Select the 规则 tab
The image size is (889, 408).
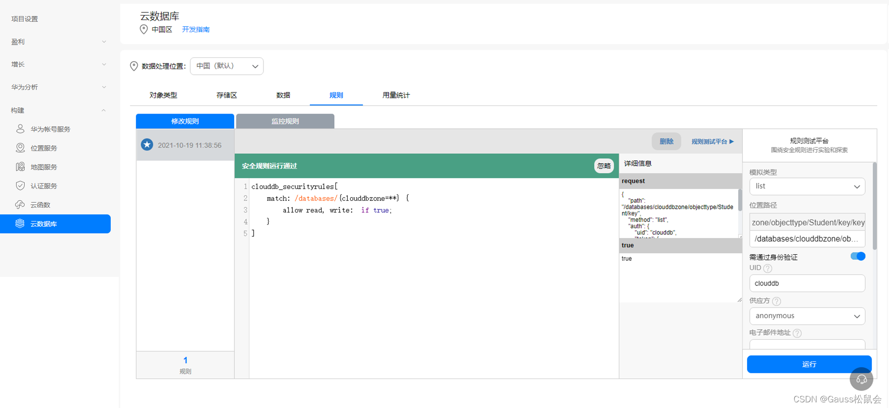pyautogui.click(x=336, y=95)
